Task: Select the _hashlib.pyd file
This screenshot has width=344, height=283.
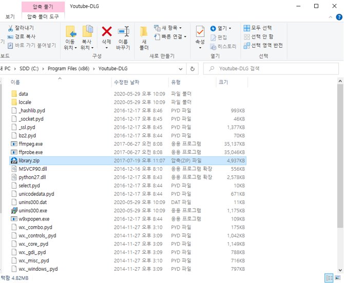Action: [x=128, y=110]
